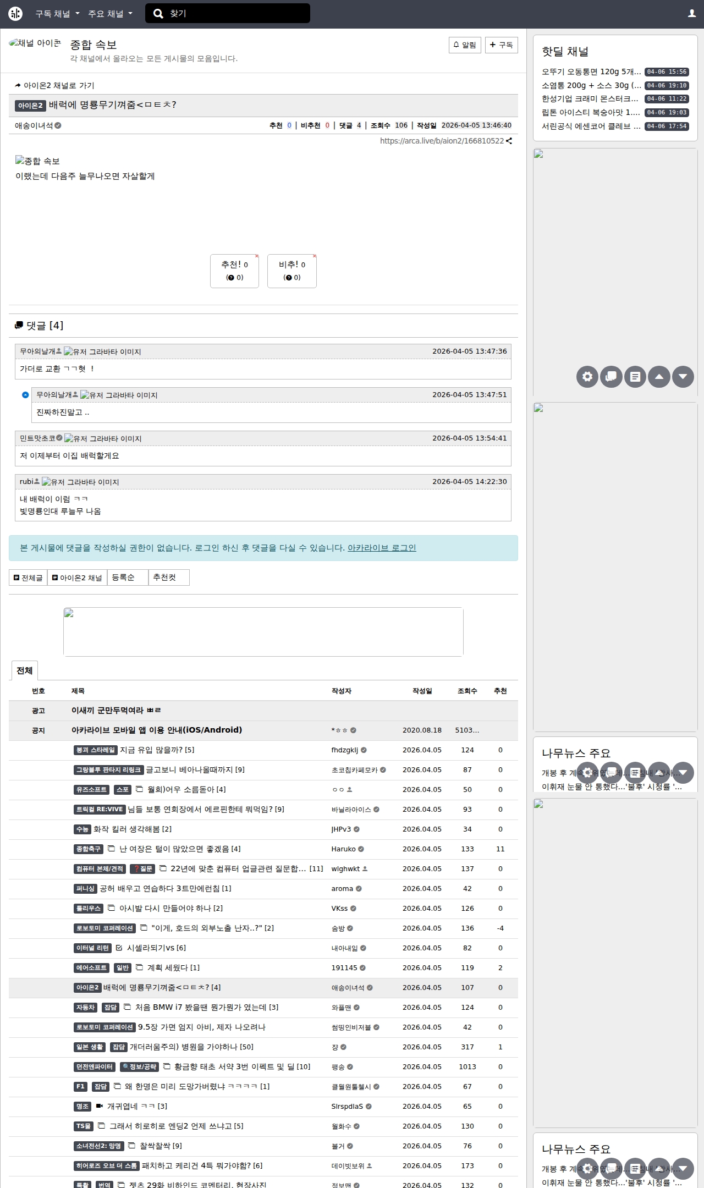Open hot deal 서린공식 에센코어 클레브
The image size is (704, 1188).
(591, 127)
